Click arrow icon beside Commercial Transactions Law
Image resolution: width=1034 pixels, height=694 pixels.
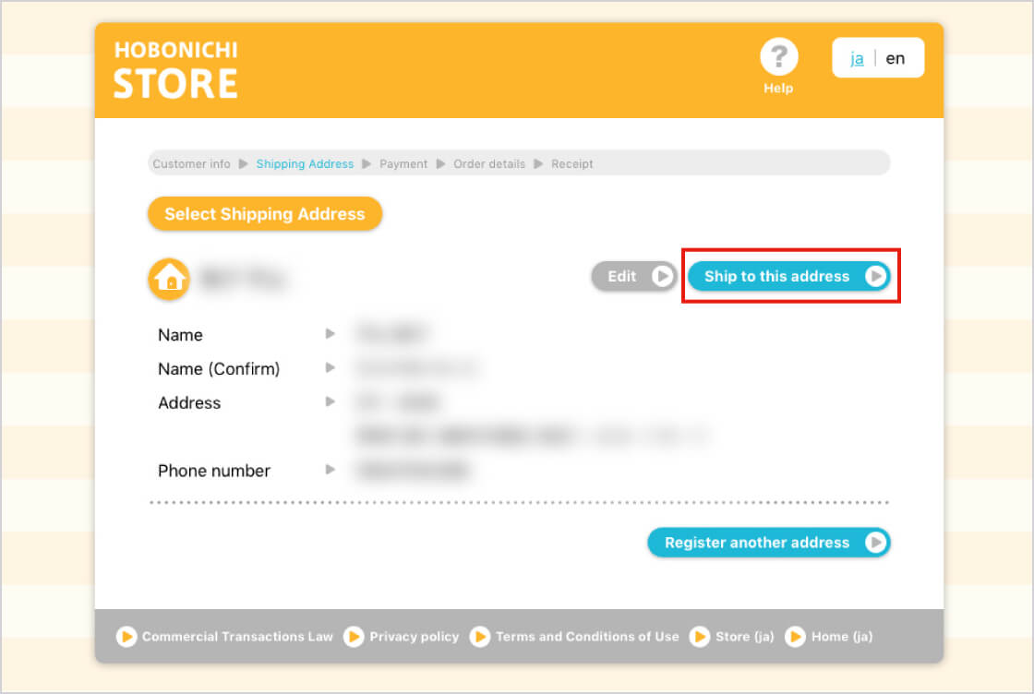pos(126,637)
